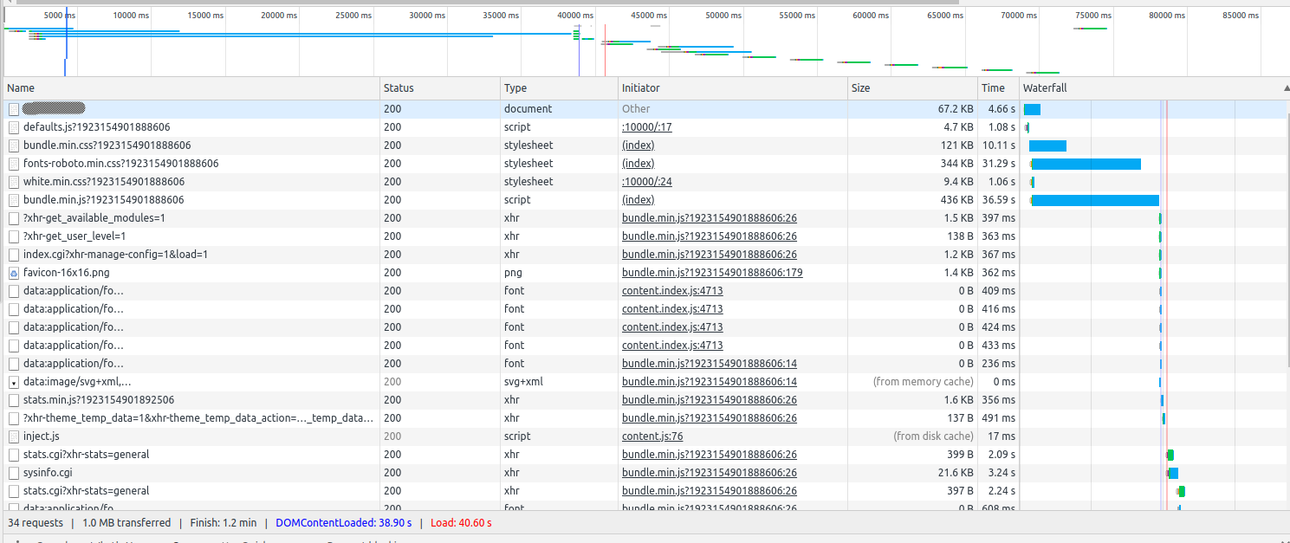The height and width of the screenshot is (543, 1290).
Task: Expand the data:image/svg+xml request row
Action: (12, 381)
